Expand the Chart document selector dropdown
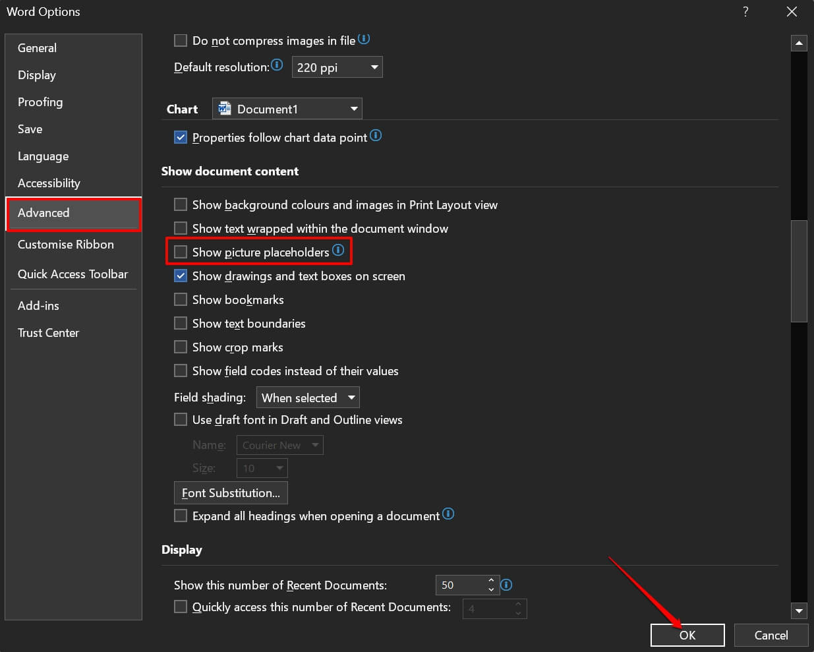Viewport: 814px width, 652px height. (354, 108)
